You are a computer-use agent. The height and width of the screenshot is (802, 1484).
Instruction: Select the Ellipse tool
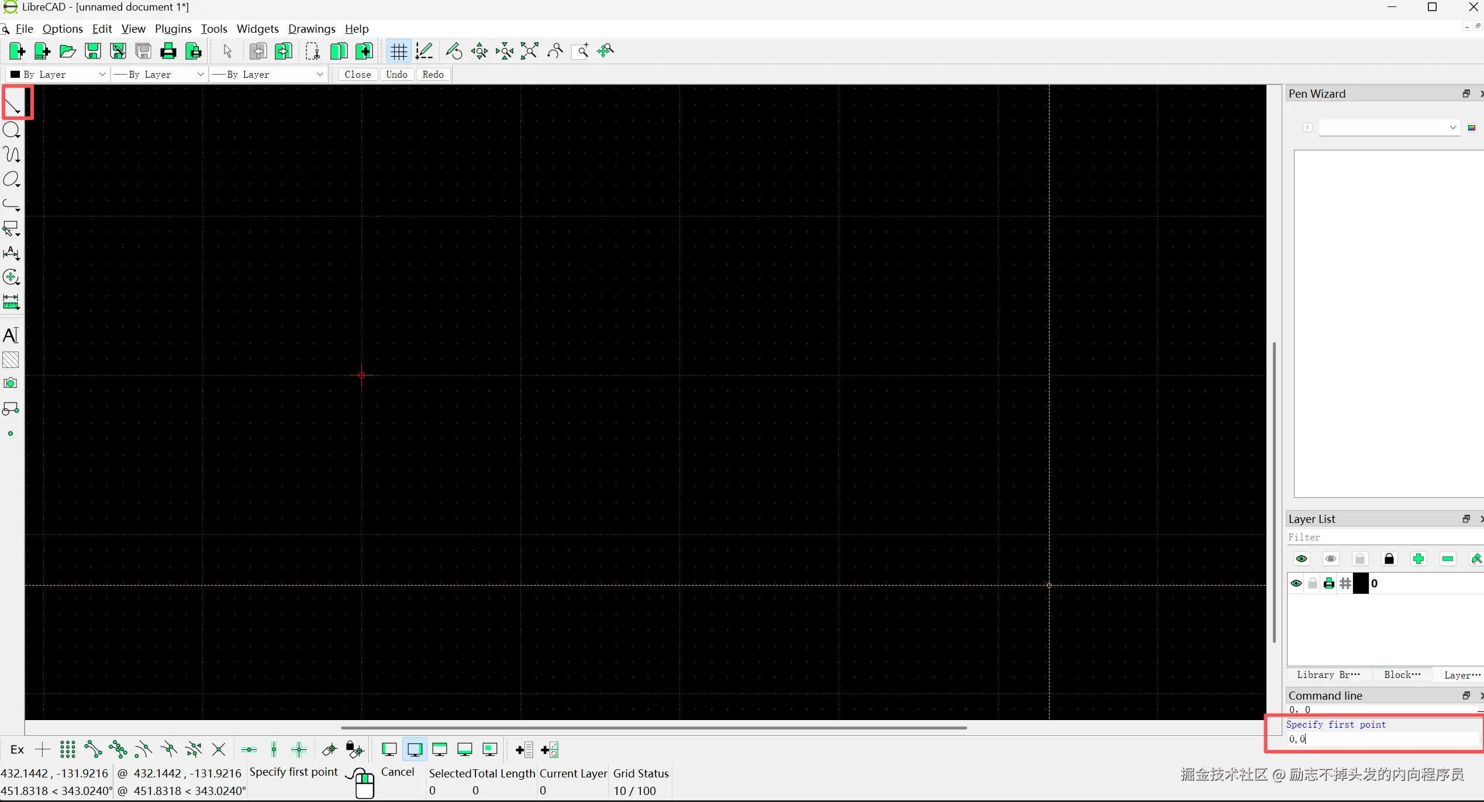[x=12, y=180]
